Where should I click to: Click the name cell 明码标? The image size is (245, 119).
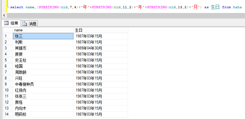(x=43, y=114)
